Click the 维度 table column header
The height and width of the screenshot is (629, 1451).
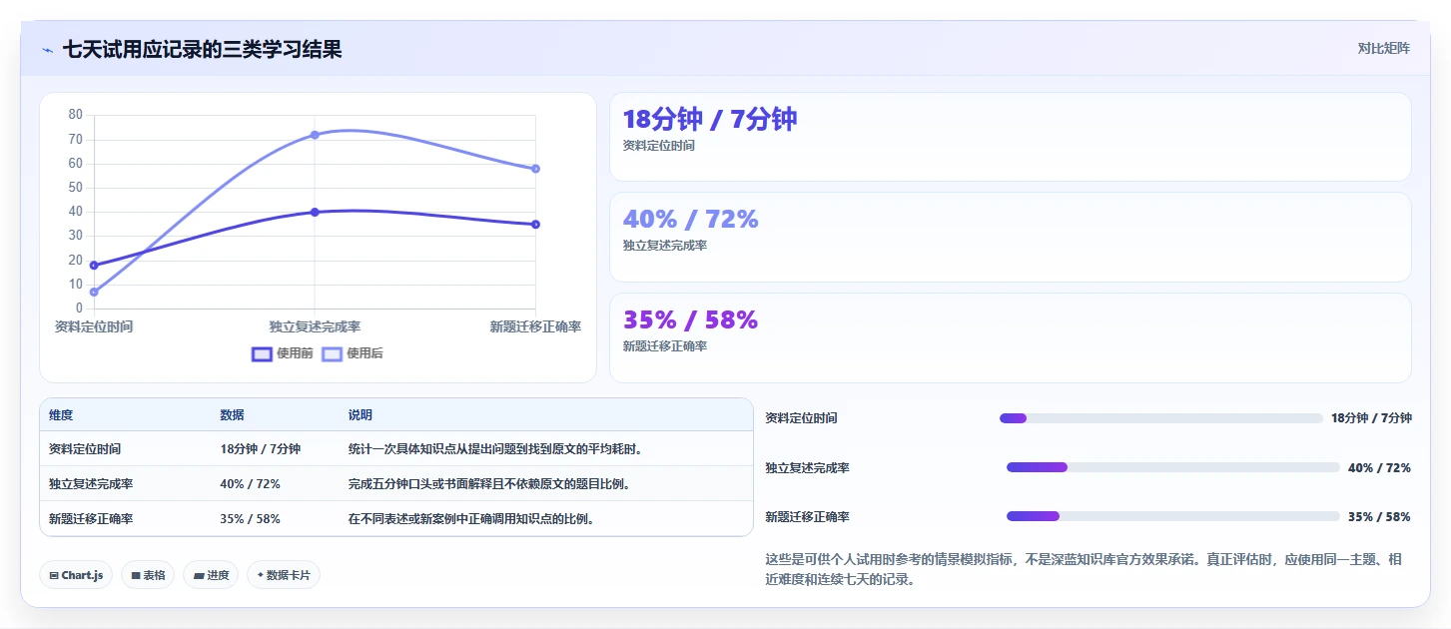[61, 415]
